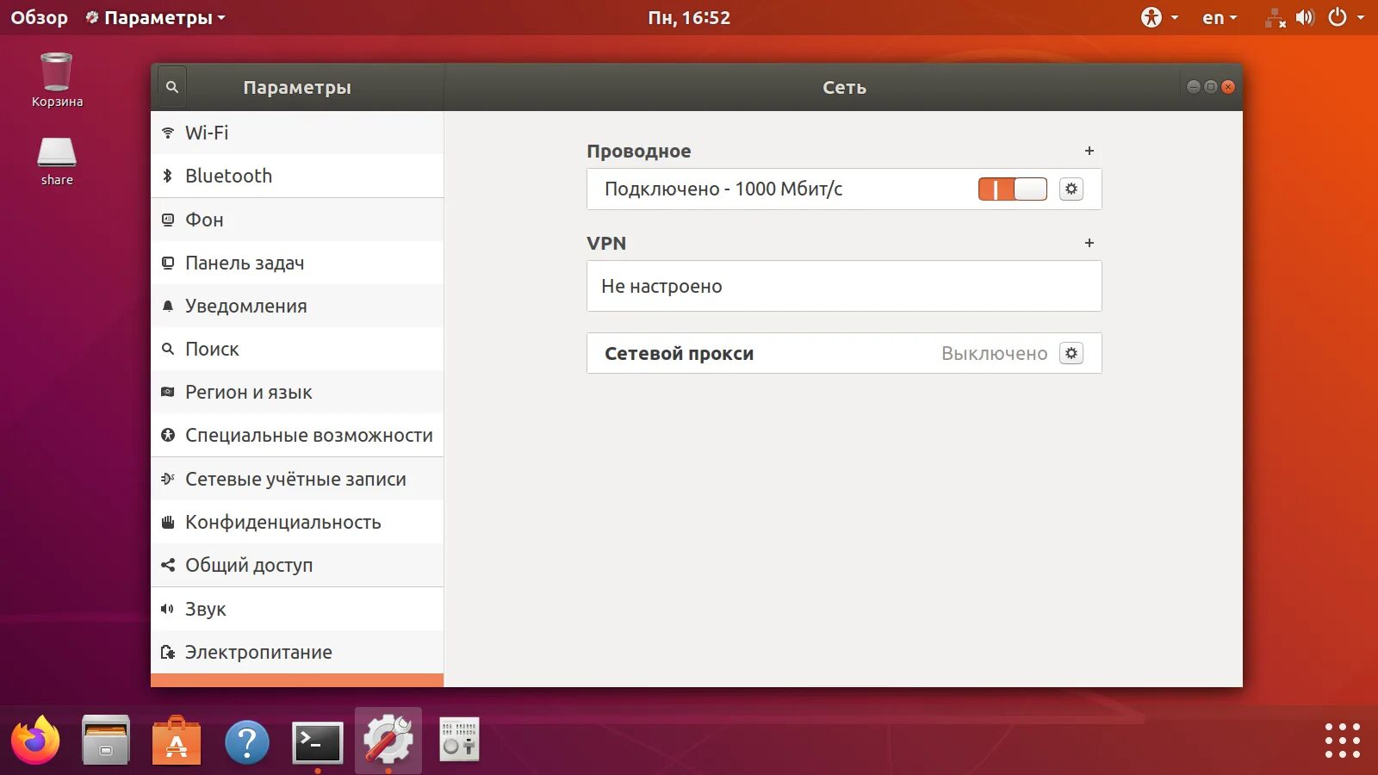The image size is (1378, 775).
Task: Open Поиск settings in sidebar
Action: (x=297, y=349)
